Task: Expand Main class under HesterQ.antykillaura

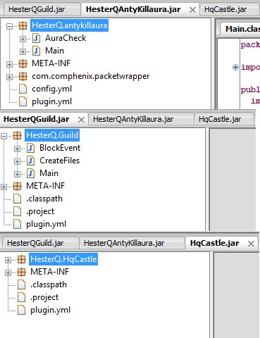Action: click(x=23, y=51)
